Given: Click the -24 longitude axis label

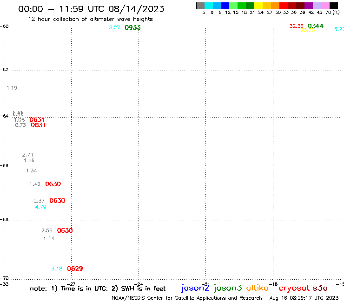Looking at the screenshot, I should [x=139, y=284].
